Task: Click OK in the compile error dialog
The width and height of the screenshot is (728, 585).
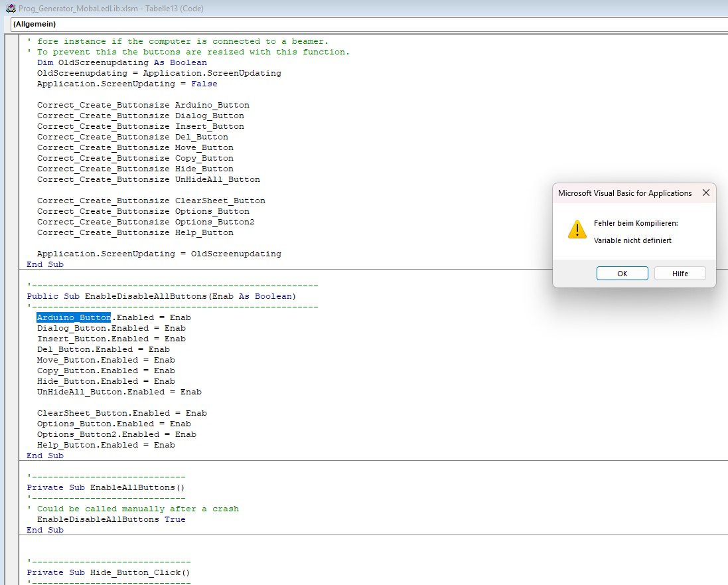Action: (622, 274)
